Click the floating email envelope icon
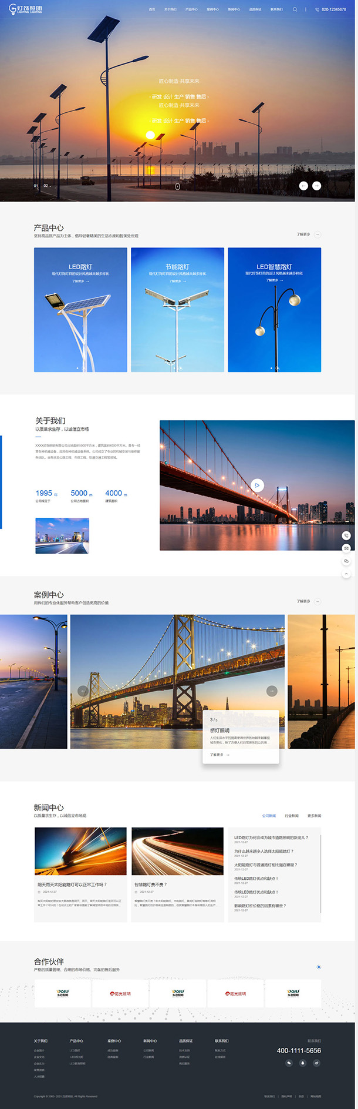 point(346,548)
